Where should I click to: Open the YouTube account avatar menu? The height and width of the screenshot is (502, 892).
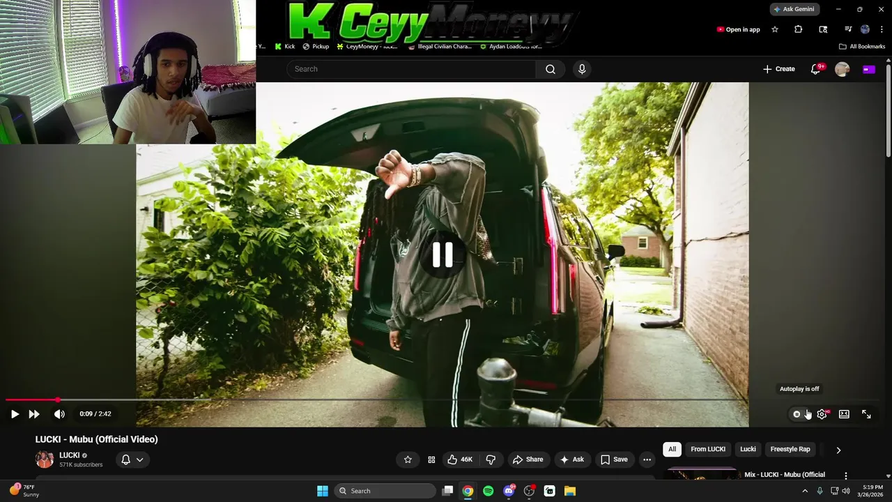click(842, 69)
